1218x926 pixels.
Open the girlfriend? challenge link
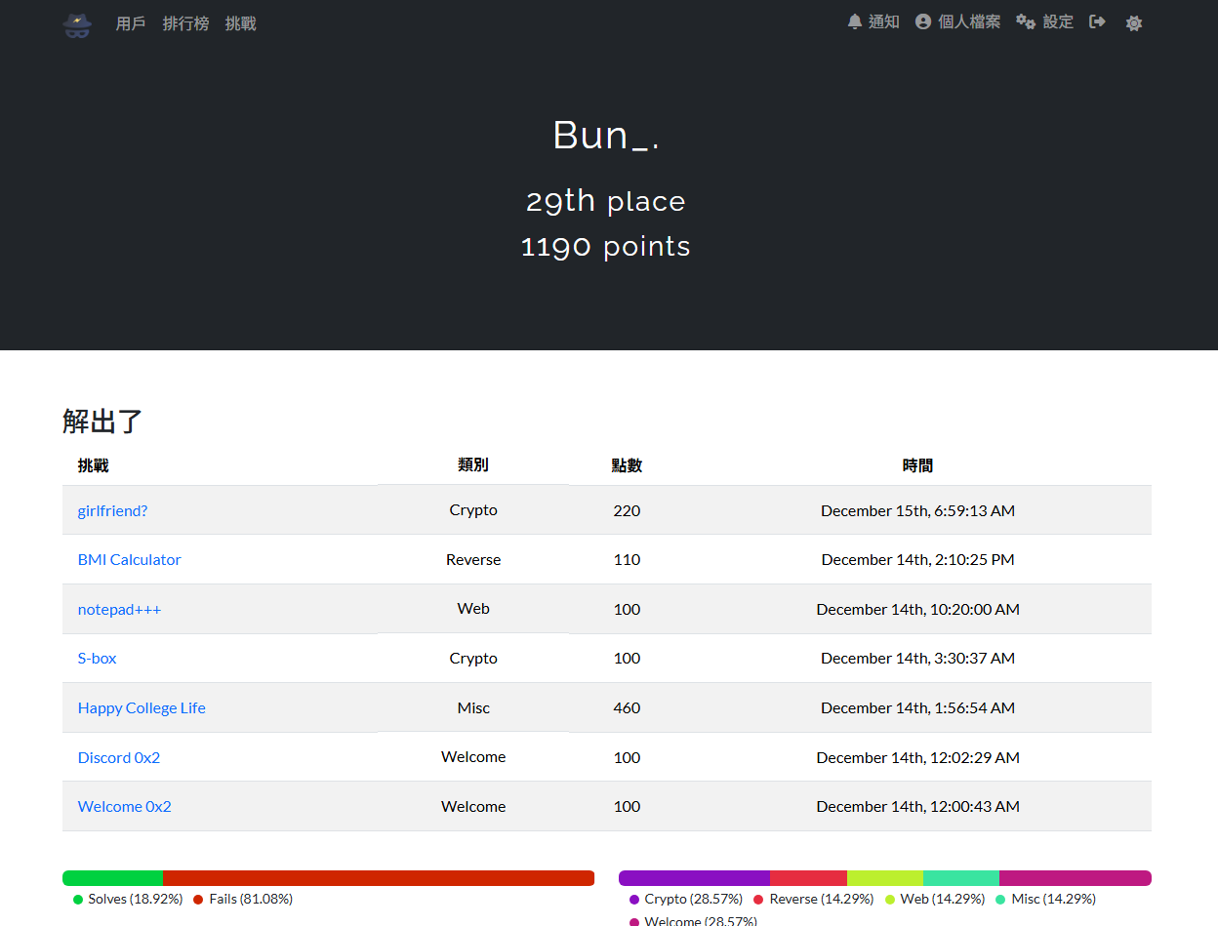coord(112,510)
